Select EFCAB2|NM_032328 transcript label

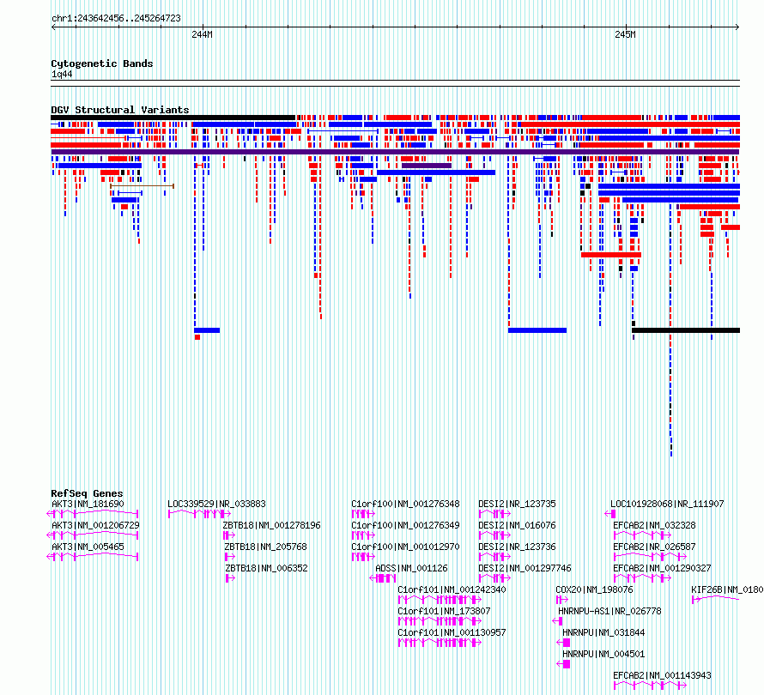[654, 525]
